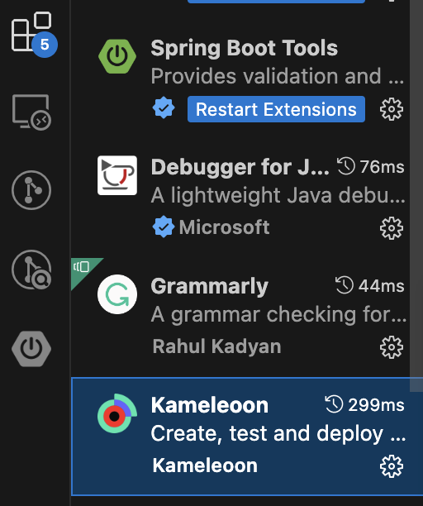Click the activation time clock icon for Kameleoon
The width and height of the screenshot is (423, 506).
(334, 404)
